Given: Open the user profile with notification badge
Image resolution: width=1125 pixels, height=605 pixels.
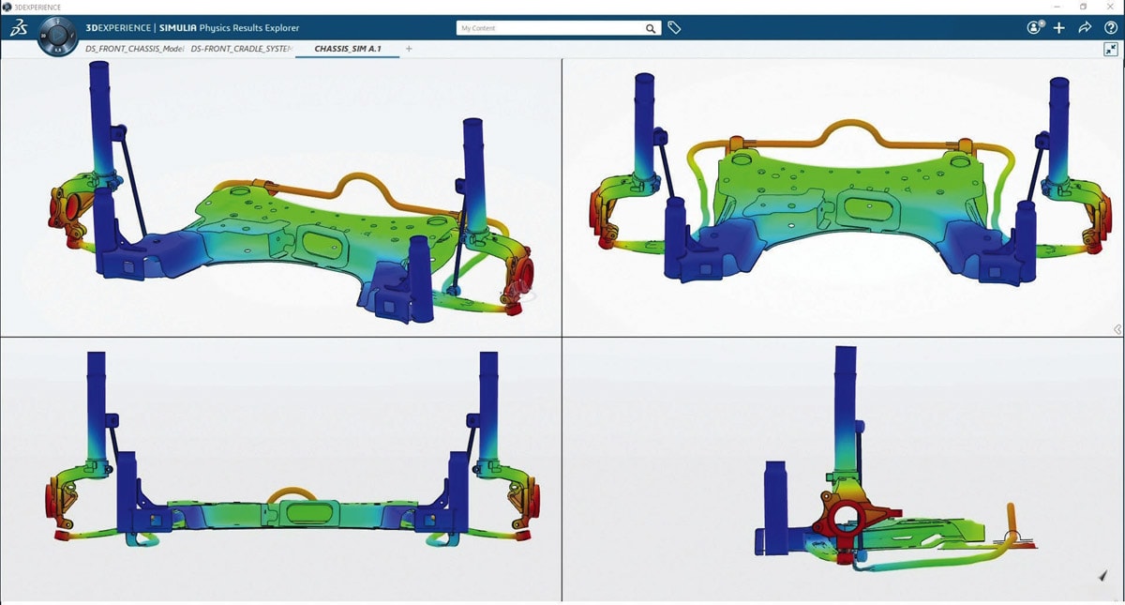Looking at the screenshot, I should (x=1034, y=27).
